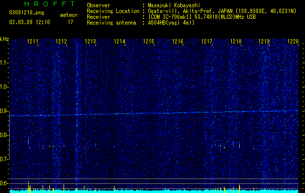The height and width of the screenshot is (193, 305).
Task: Click the 1219 time axis marker
Action: tap(264, 41)
